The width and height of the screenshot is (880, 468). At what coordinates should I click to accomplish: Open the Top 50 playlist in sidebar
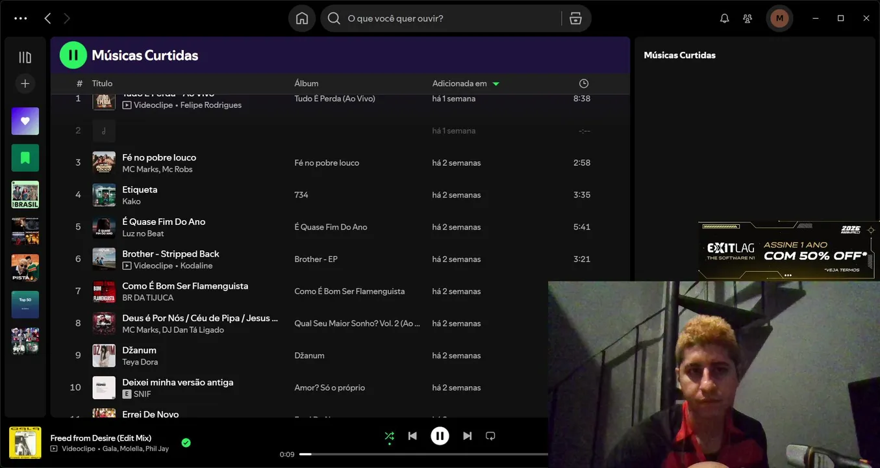tap(25, 304)
